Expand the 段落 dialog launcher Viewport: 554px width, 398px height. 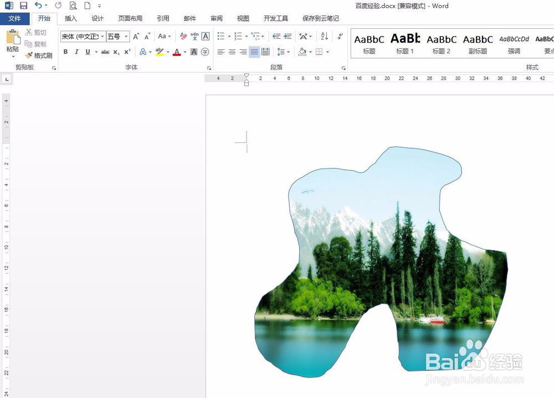tap(343, 68)
